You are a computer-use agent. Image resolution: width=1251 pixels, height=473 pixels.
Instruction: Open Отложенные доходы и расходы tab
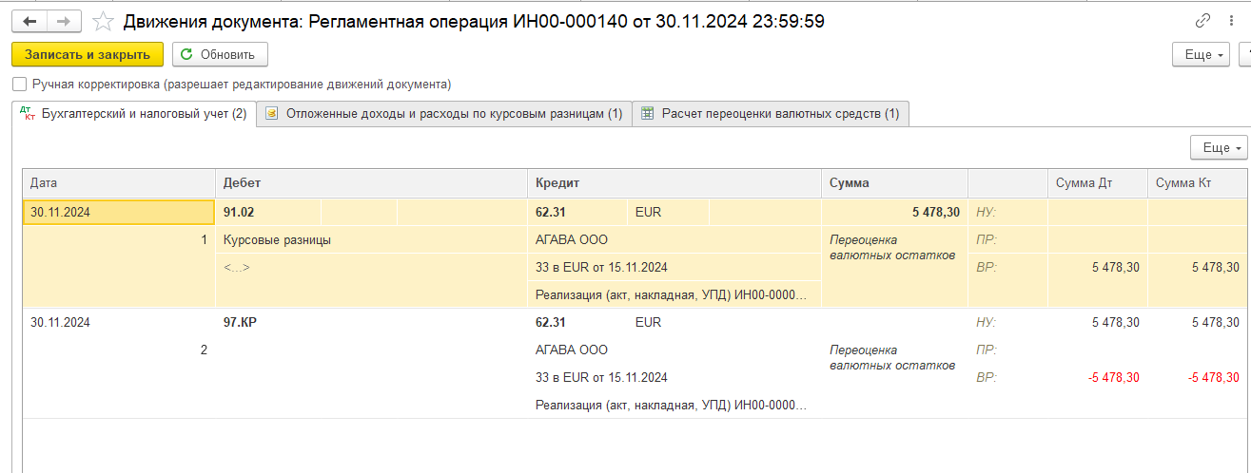coord(444,114)
